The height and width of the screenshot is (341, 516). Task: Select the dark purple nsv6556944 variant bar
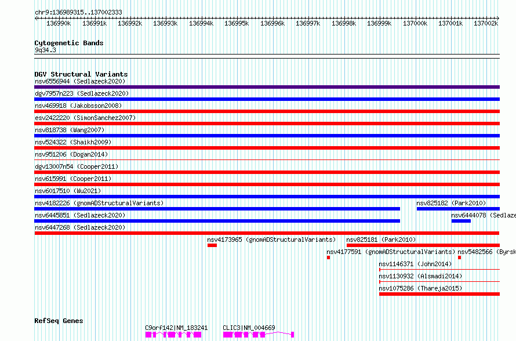(x=267, y=87)
